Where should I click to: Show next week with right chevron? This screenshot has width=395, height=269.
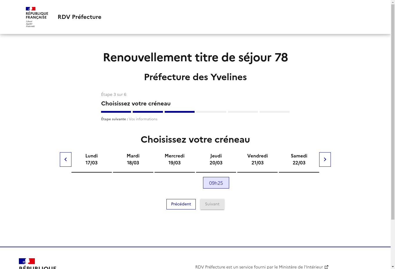click(325, 159)
